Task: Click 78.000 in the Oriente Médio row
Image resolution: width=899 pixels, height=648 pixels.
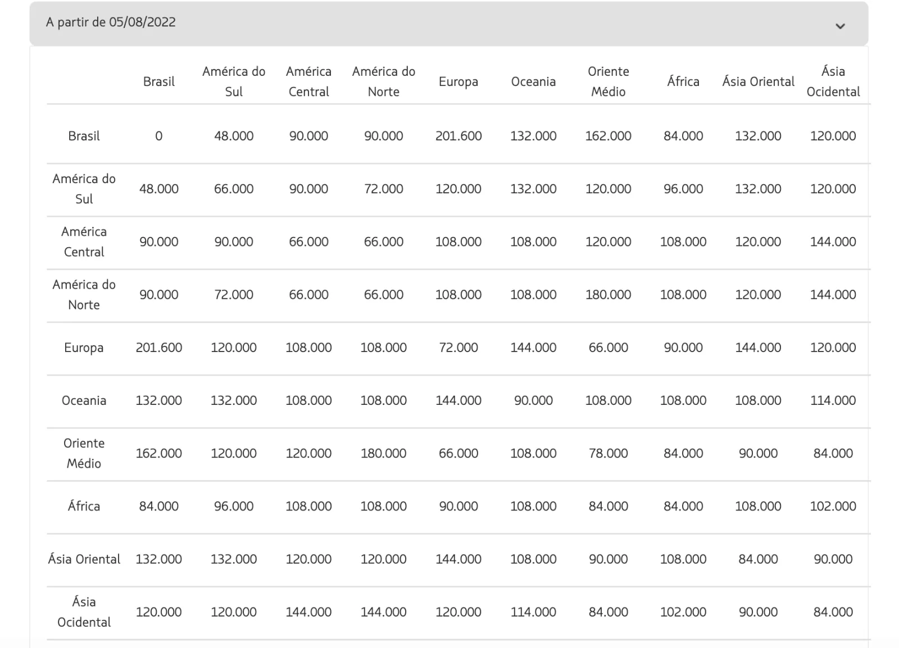Action: (609, 453)
